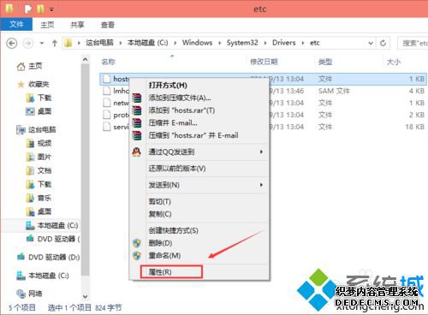Choose 复制(C) from context menu
Image resolution: width=428 pixels, height=315 pixels.
160,214
